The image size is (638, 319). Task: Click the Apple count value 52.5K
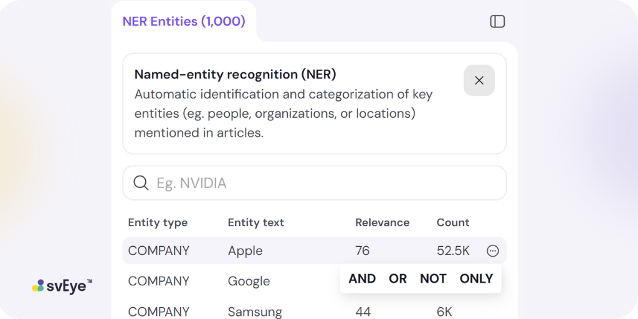[x=453, y=250]
